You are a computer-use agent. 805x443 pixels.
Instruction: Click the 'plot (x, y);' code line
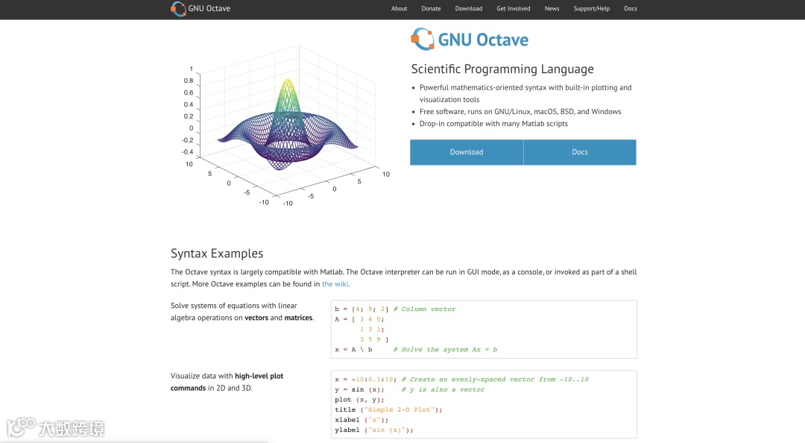coord(359,399)
